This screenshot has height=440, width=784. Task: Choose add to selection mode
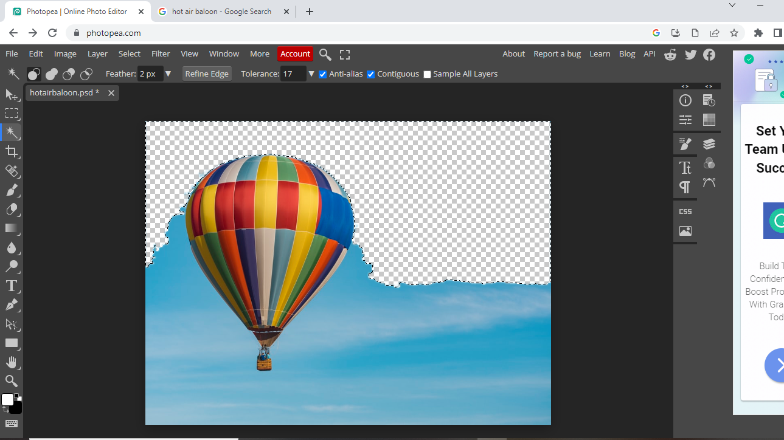coord(52,74)
